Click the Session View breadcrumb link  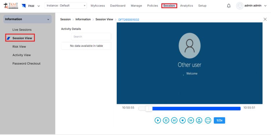click(x=104, y=19)
